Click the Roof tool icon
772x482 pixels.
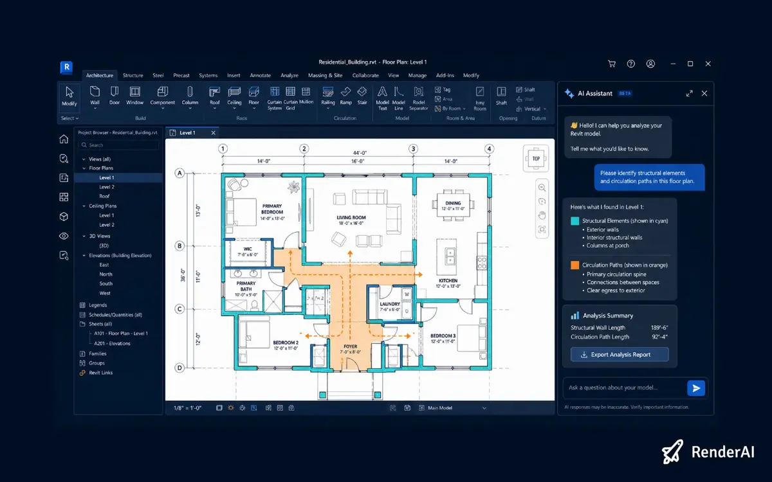click(215, 96)
